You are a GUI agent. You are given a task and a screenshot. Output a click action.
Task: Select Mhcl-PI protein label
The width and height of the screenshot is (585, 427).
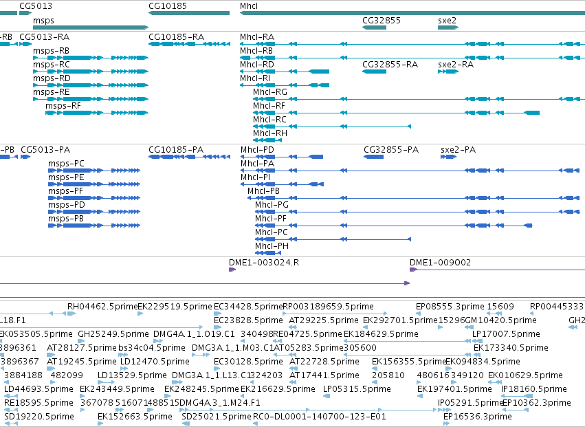(x=256, y=177)
